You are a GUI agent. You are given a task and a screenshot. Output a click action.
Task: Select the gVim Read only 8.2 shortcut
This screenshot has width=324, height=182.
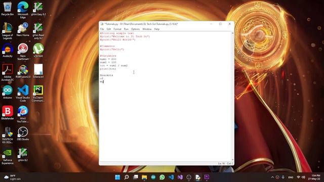(x=38, y=31)
